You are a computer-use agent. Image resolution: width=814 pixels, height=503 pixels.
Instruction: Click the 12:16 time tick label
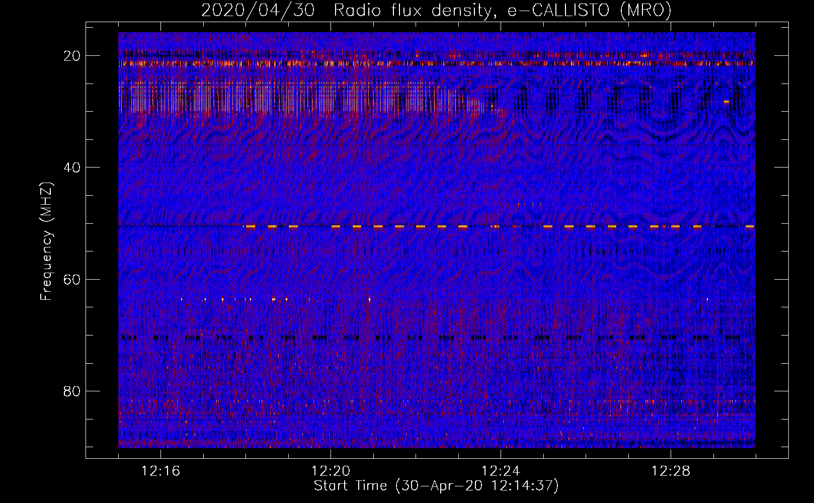pos(161,471)
